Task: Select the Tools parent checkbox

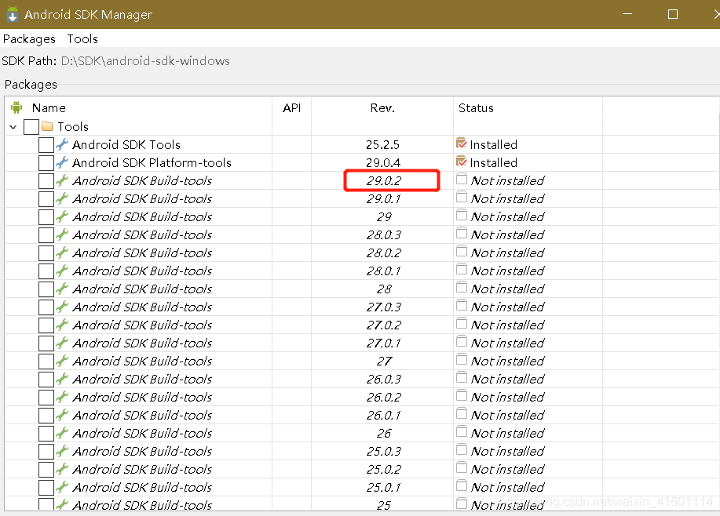Action: pos(31,126)
